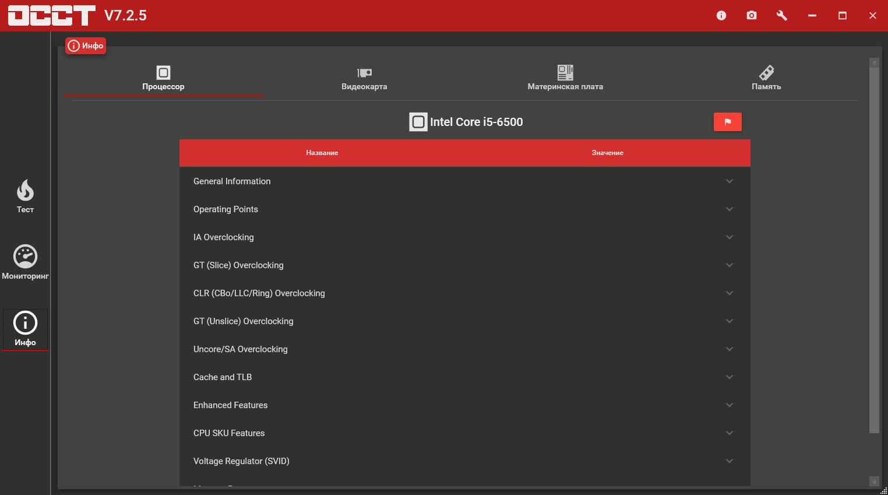Click the processor icon beside Intel Core i5-6500
888x495 pixels.
click(x=418, y=122)
